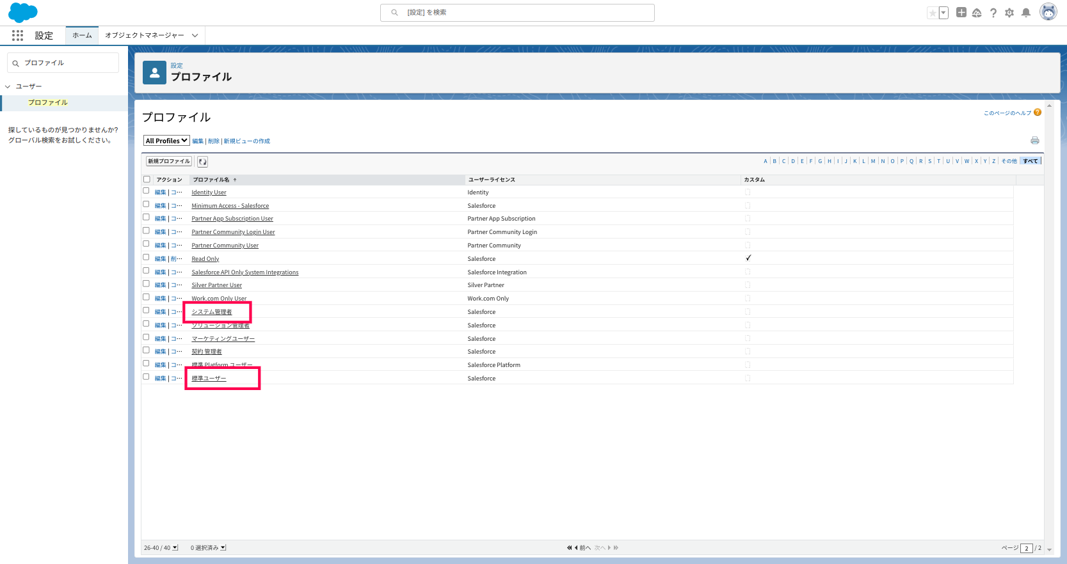Open the App Launcher grid
The height and width of the screenshot is (564, 1067).
click(17, 35)
